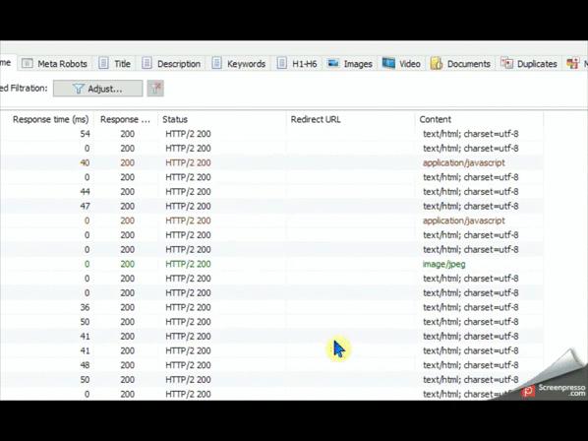
Task: Select the response time cell showing 54
Action: click(86, 134)
